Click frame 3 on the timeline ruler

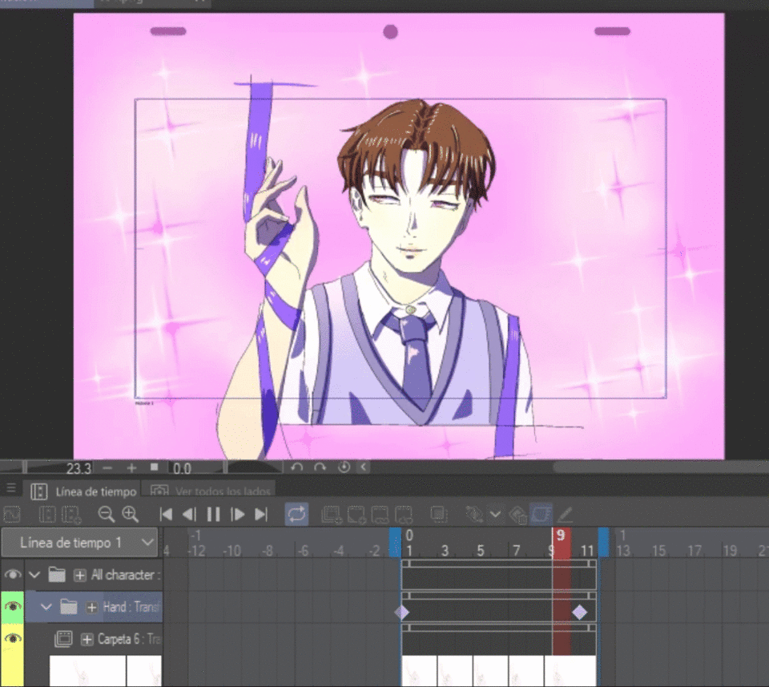click(445, 551)
